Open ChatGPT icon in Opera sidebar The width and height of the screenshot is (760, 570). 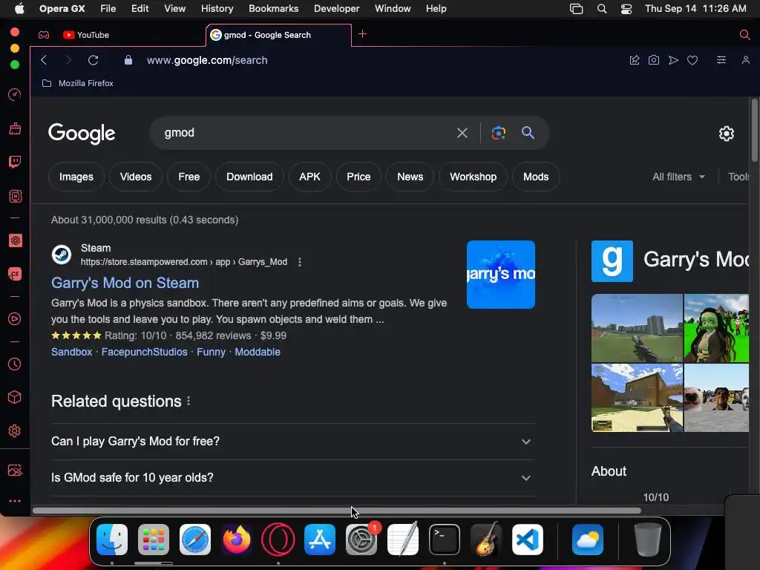tap(15, 240)
